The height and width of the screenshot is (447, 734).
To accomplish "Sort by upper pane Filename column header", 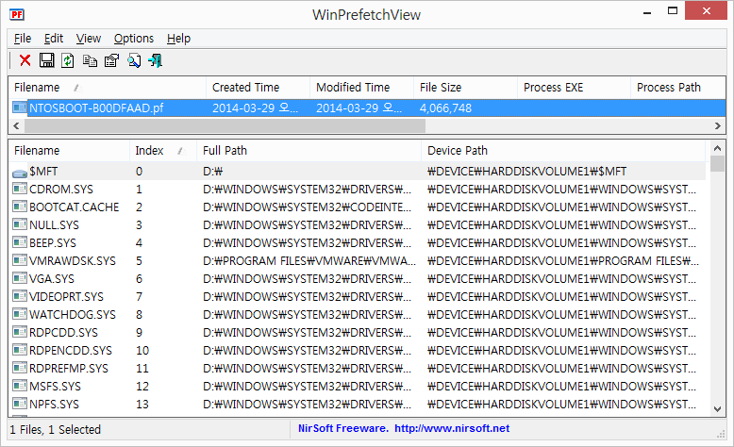I will (x=108, y=88).
